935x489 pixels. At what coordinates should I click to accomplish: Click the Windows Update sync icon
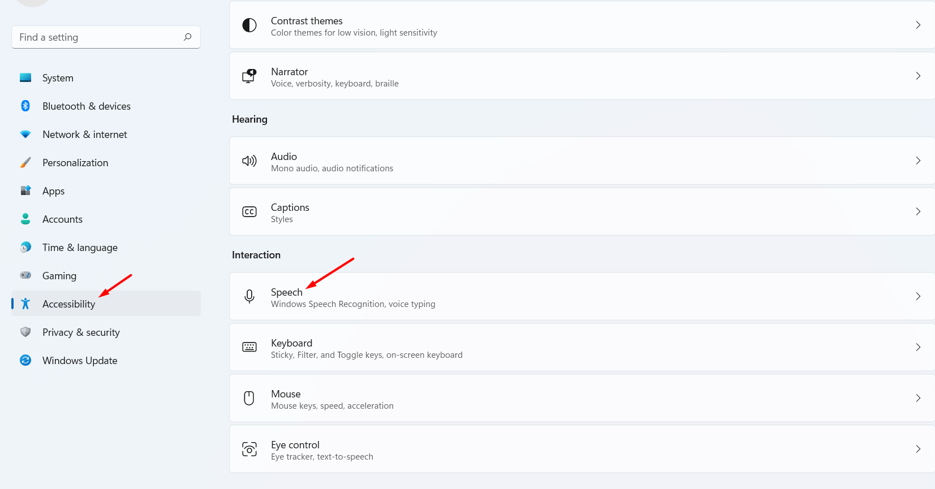[x=25, y=360]
